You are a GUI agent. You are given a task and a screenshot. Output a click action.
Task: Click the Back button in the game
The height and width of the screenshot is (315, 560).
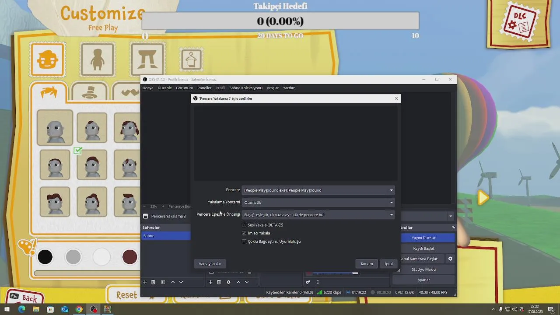coord(25,298)
